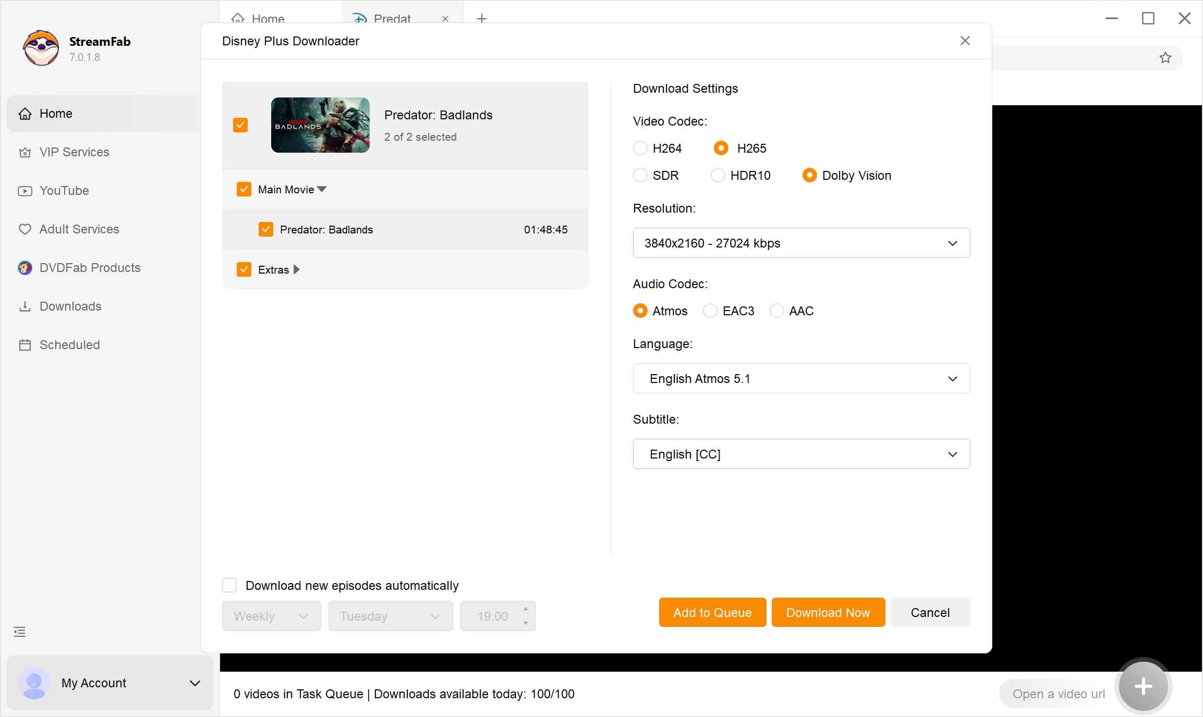Viewport: 1203px width, 717px height.
Task: Select H264 as the video codec
Action: pyautogui.click(x=640, y=148)
